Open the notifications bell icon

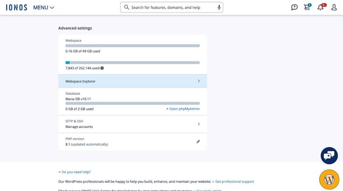click(321, 7)
